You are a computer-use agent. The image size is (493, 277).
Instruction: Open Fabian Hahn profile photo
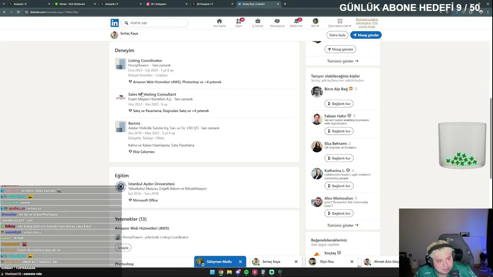pyautogui.click(x=317, y=119)
